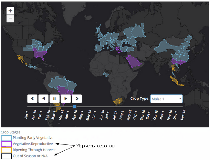Select Oct 1 on the timeline
Image resolution: width=210 pixels, height=160 pixels.
148,115
